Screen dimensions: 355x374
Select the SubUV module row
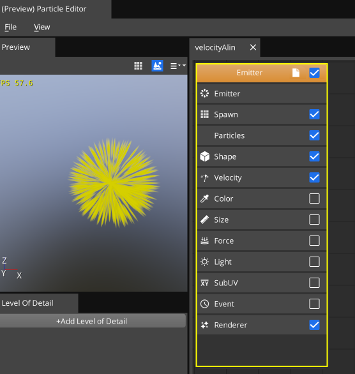tap(262, 283)
